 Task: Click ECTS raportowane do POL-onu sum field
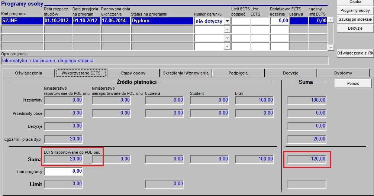click(64, 159)
